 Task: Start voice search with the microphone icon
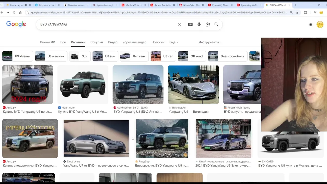pyautogui.click(x=199, y=24)
